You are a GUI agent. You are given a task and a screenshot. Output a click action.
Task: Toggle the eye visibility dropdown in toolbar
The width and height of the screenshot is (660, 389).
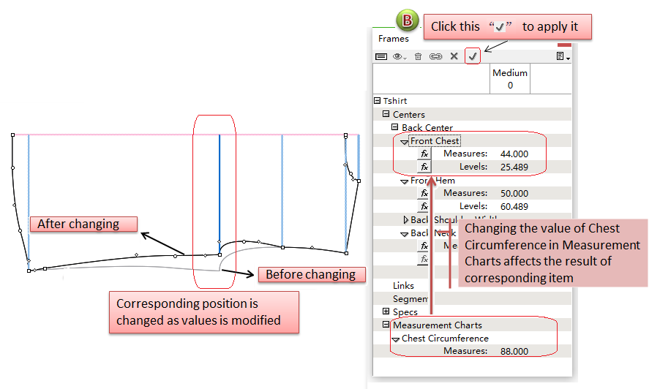[400, 56]
